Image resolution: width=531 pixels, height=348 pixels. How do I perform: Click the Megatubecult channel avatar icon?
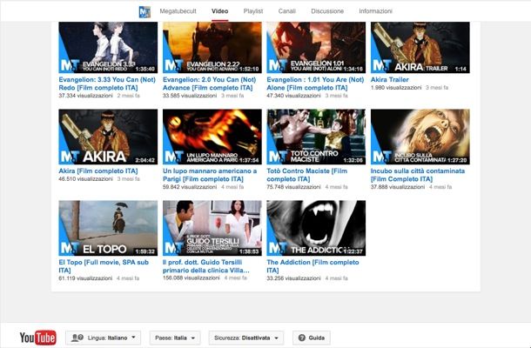145,11
